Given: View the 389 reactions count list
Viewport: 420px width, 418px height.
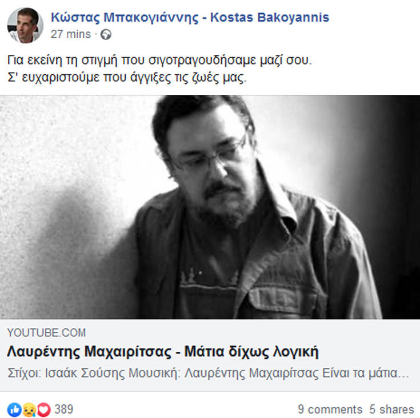Looking at the screenshot, I should (64, 409).
